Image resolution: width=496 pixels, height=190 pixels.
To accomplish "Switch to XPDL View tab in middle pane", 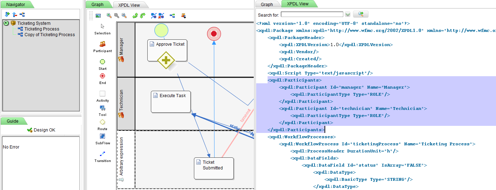I will pyautogui.click(x=129, y=5).
